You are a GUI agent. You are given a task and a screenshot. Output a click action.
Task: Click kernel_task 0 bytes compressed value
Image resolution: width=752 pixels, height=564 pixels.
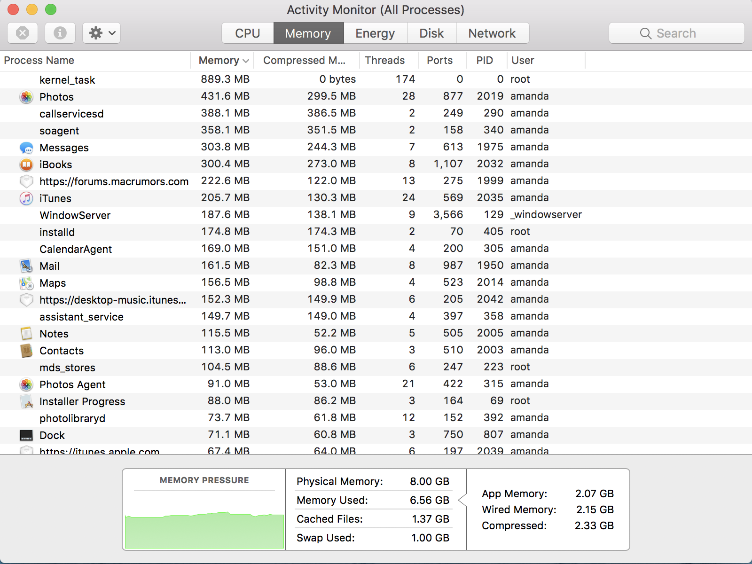337,79
